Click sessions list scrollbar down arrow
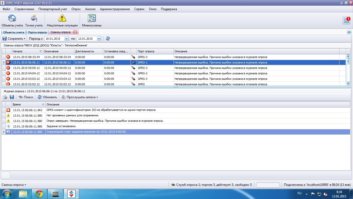This screenshot has height=199, width=353. 348,83
